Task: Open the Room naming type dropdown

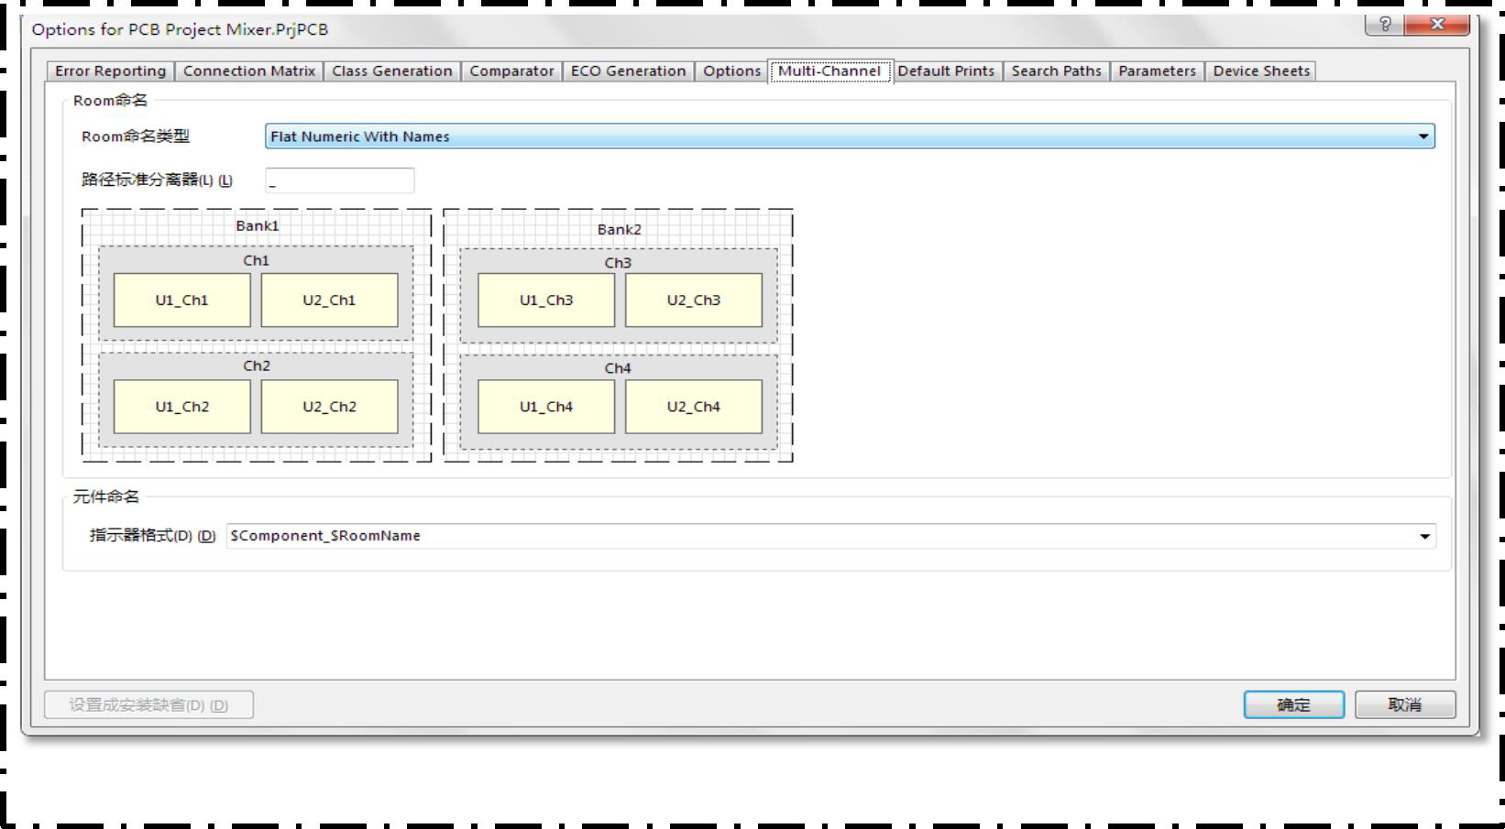Action: [1423, 136]
